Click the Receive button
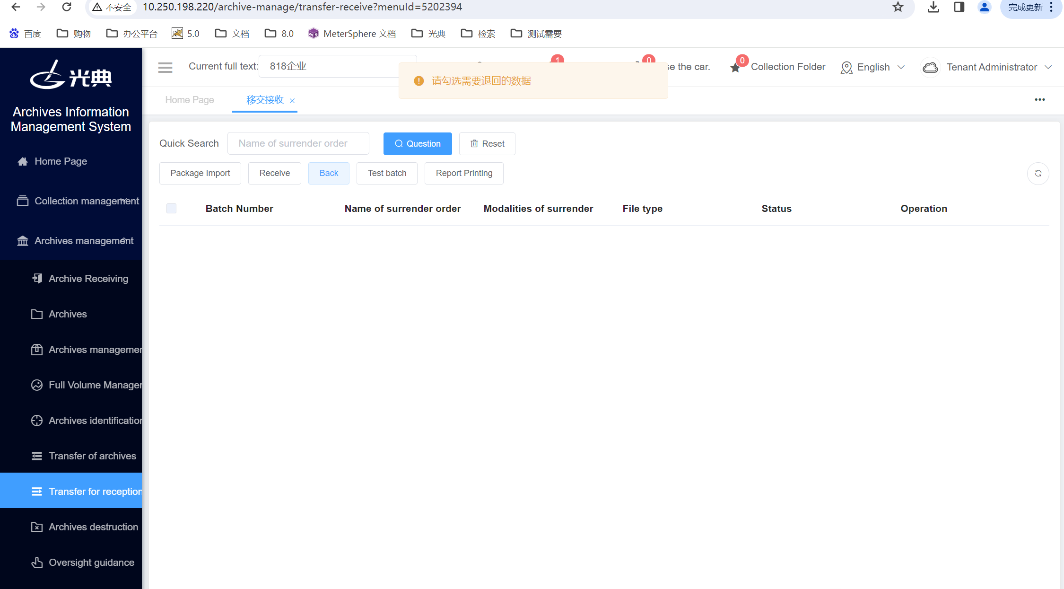This screenshot has width=1064, height=589. pyautogui.click(x=275, y=173)
